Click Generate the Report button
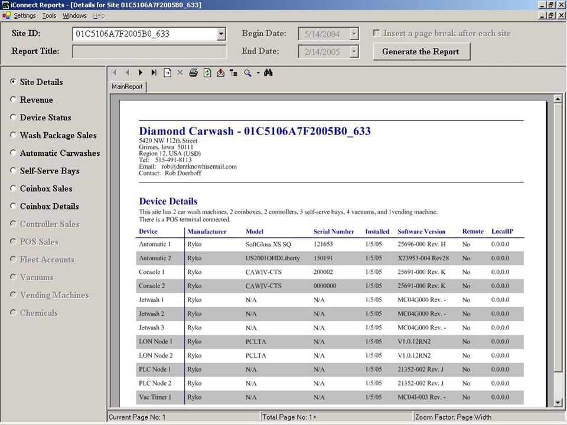Image resolution: width=567 pixels, height=425 pixels. tap(422, 52)
